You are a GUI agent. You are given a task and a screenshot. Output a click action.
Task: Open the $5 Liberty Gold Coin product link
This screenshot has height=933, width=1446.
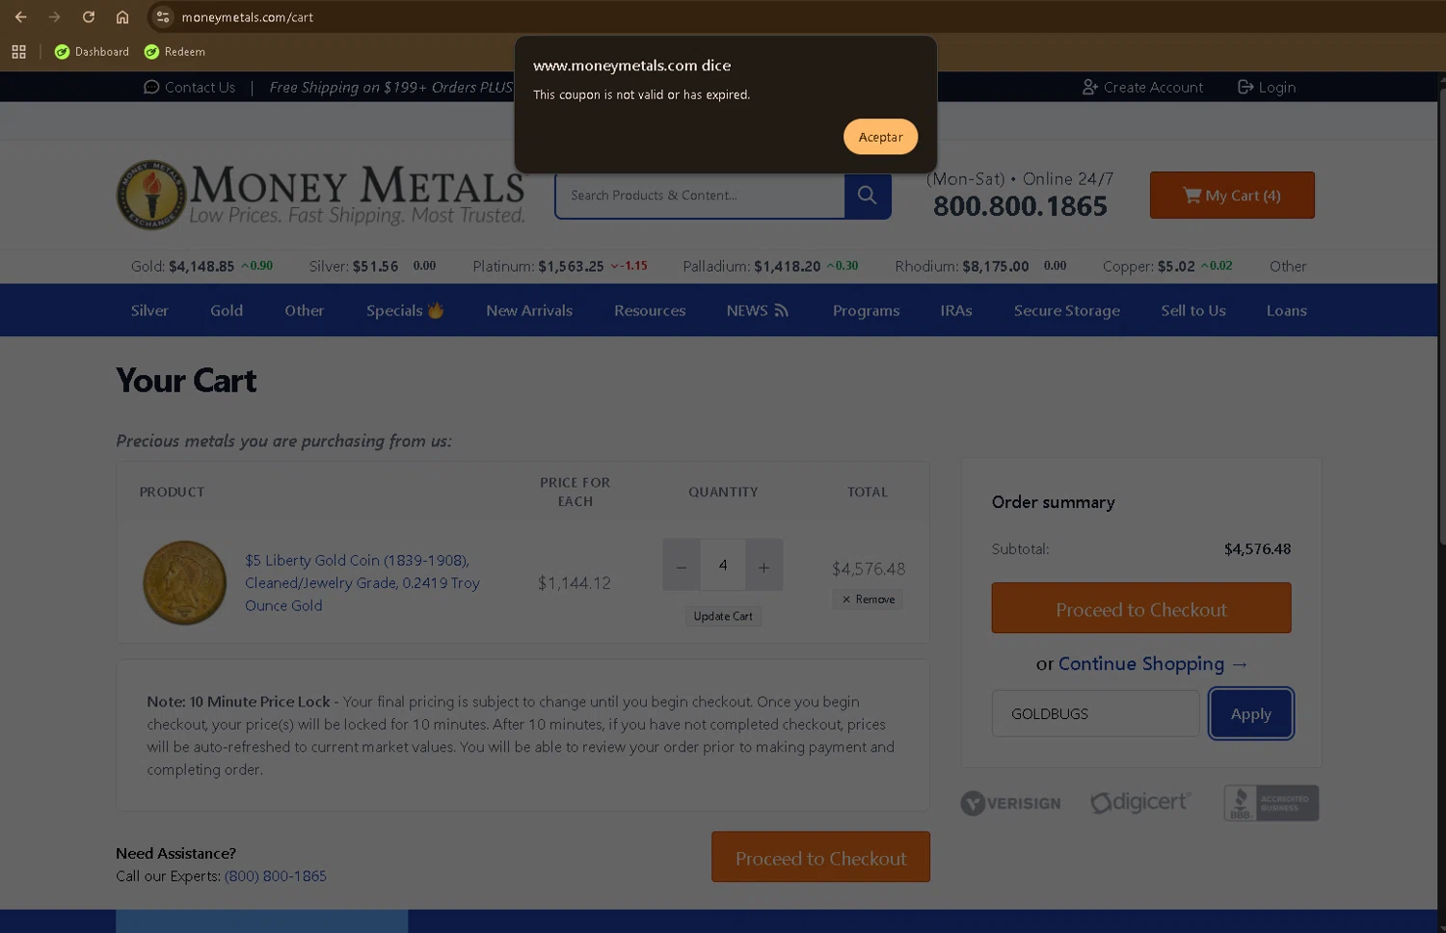click(x=362, y=583)
